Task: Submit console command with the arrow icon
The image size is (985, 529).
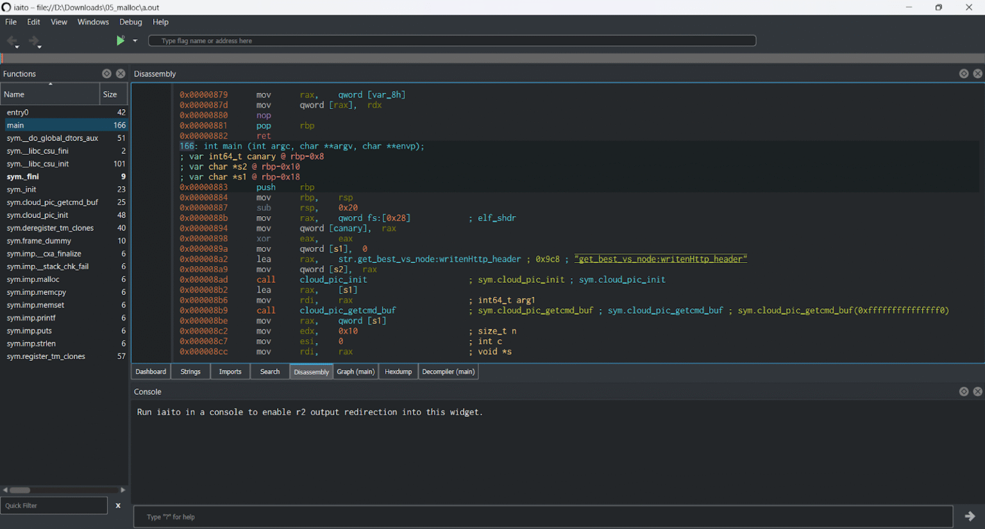Action: (970, 516)
